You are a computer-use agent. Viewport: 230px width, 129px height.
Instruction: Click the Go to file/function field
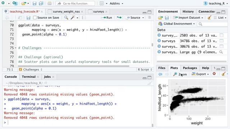pos(75,3)
